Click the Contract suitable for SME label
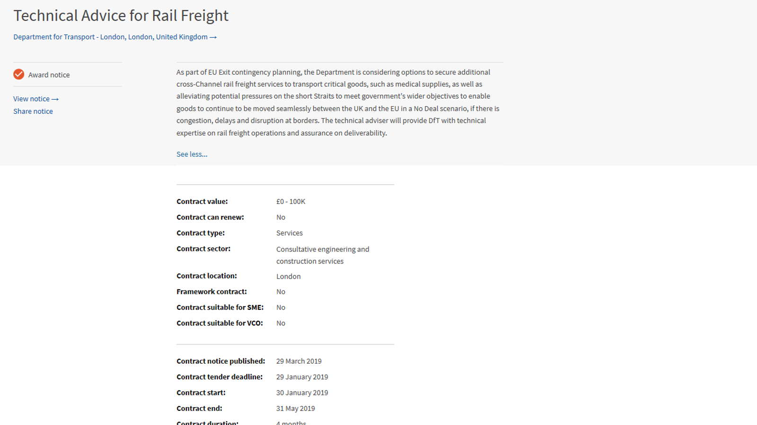757x425 pixels. point(220,307)
